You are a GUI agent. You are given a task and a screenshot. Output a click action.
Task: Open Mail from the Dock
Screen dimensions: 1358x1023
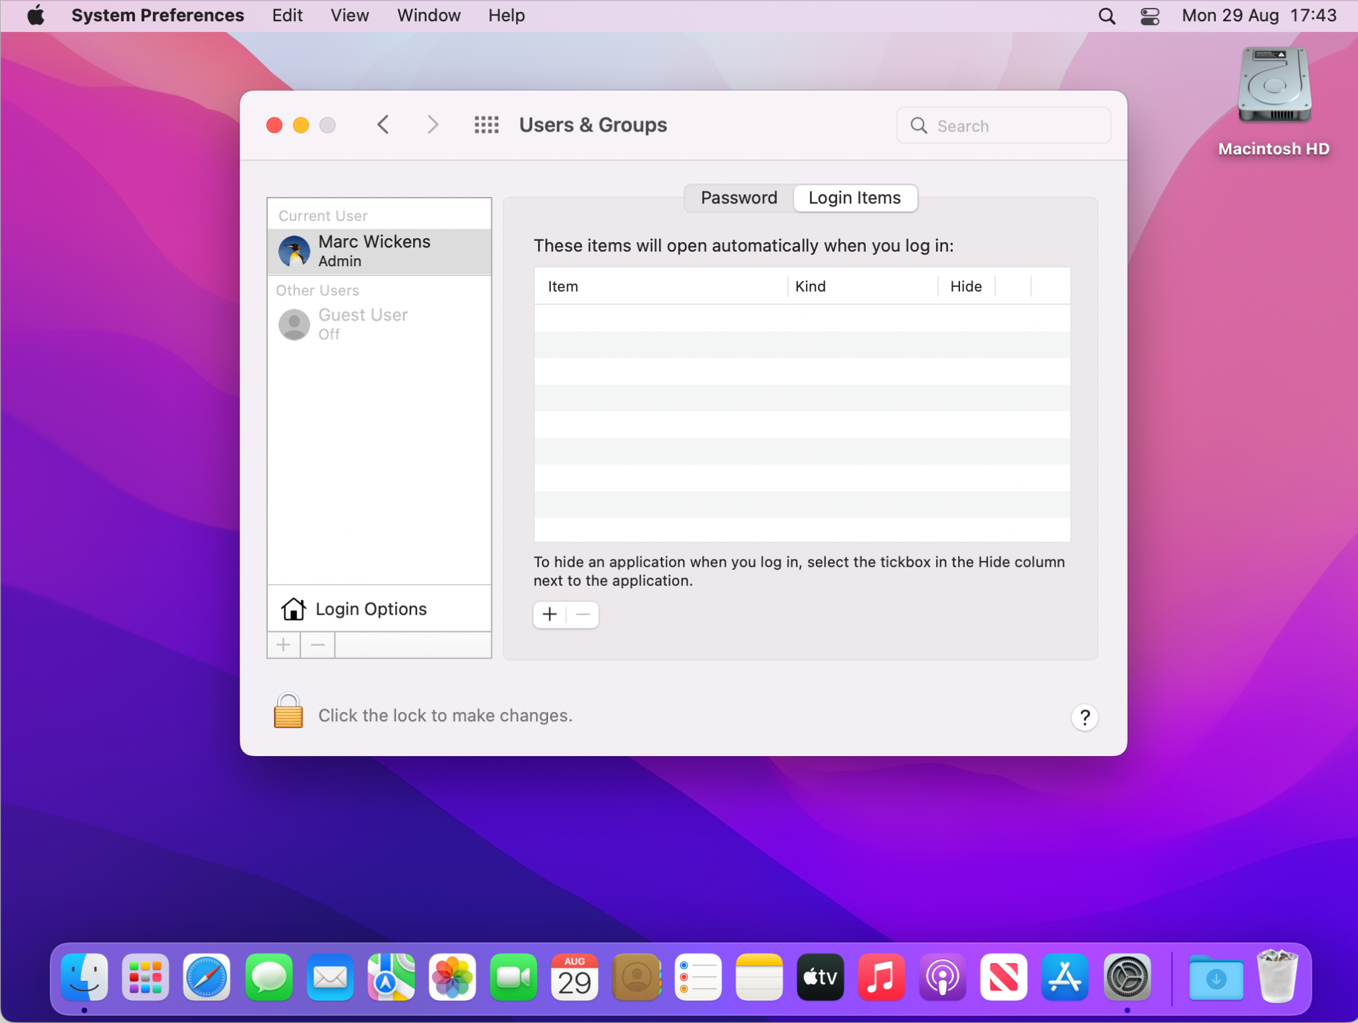(x=330, y=978)
